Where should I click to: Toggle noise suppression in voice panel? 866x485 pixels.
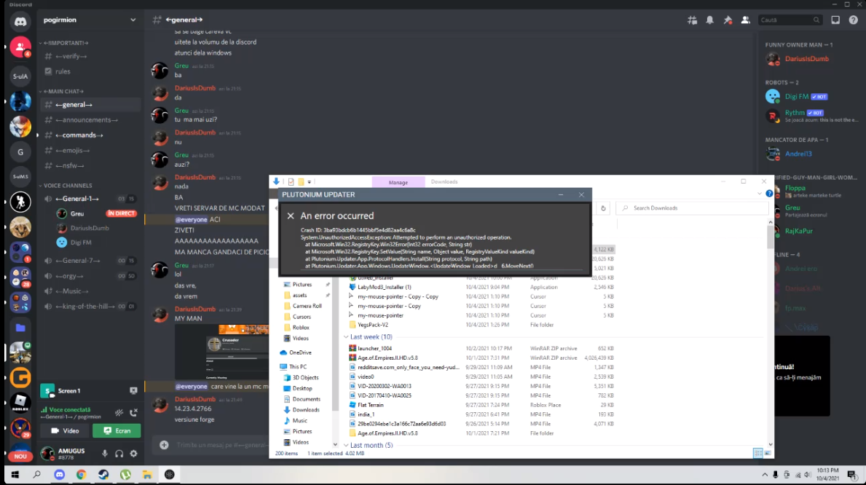pyautogui.click(x=119, y=413)
